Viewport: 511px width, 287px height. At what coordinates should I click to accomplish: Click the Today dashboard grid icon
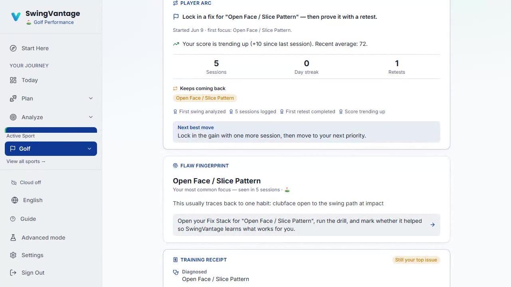click(13, 80)
